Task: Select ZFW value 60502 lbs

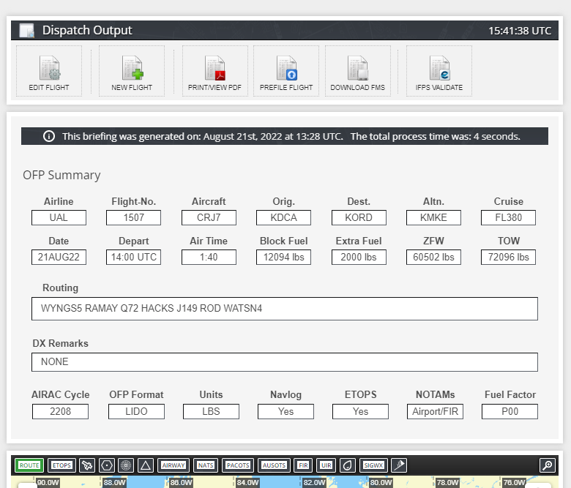Action: (x=433, y=258)
